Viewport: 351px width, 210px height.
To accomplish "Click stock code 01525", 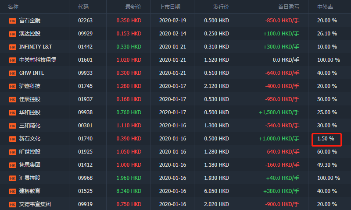I will (85, 191).
